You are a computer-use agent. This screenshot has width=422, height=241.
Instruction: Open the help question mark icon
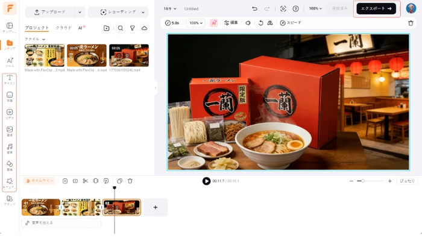295,9
